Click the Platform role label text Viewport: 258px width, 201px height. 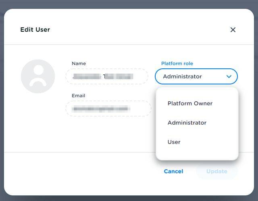(177, 64)
